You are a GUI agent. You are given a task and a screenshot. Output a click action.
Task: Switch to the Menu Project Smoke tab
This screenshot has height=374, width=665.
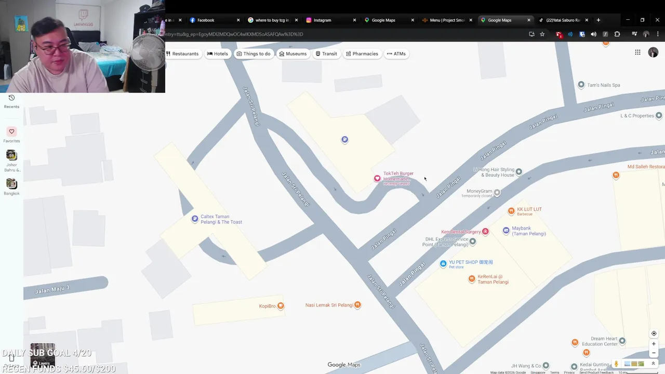(x=447, y=20)
